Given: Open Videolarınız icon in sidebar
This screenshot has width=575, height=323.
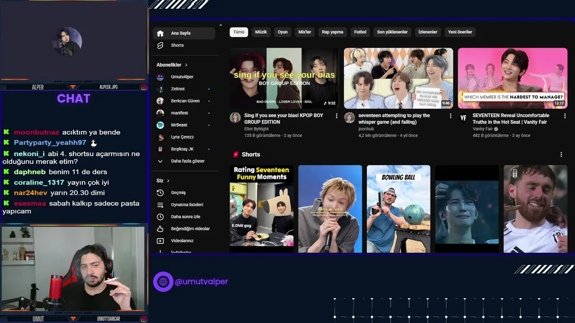Looking at the screenshot, I should 160,241.
